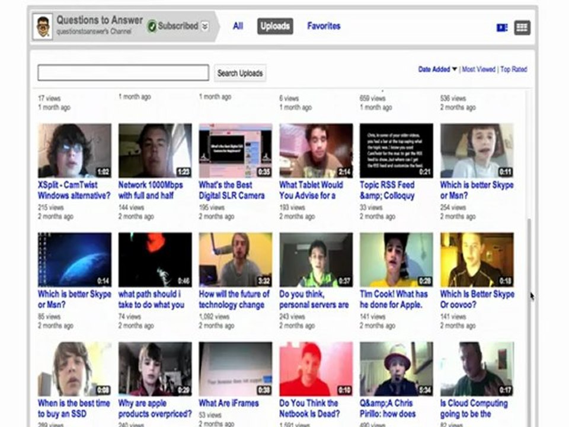Expand the Subscribed options dropdown arrow

[x=205, y=26]
